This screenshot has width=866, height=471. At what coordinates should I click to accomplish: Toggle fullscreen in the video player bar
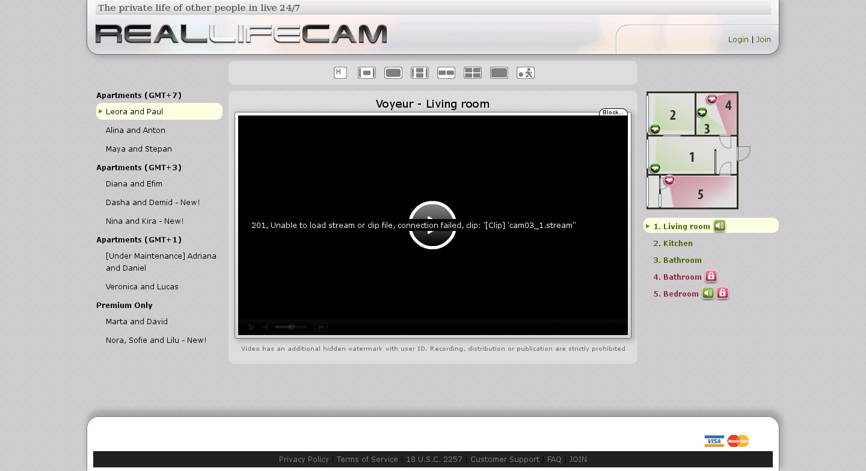[321, 327]
